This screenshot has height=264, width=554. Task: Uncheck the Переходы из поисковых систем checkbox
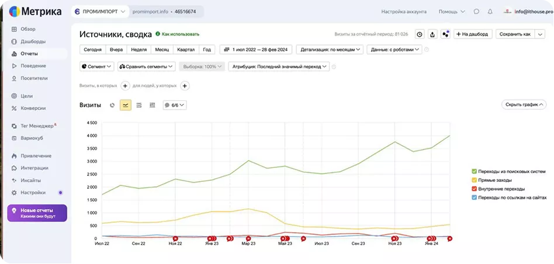(x=474, y=171)
